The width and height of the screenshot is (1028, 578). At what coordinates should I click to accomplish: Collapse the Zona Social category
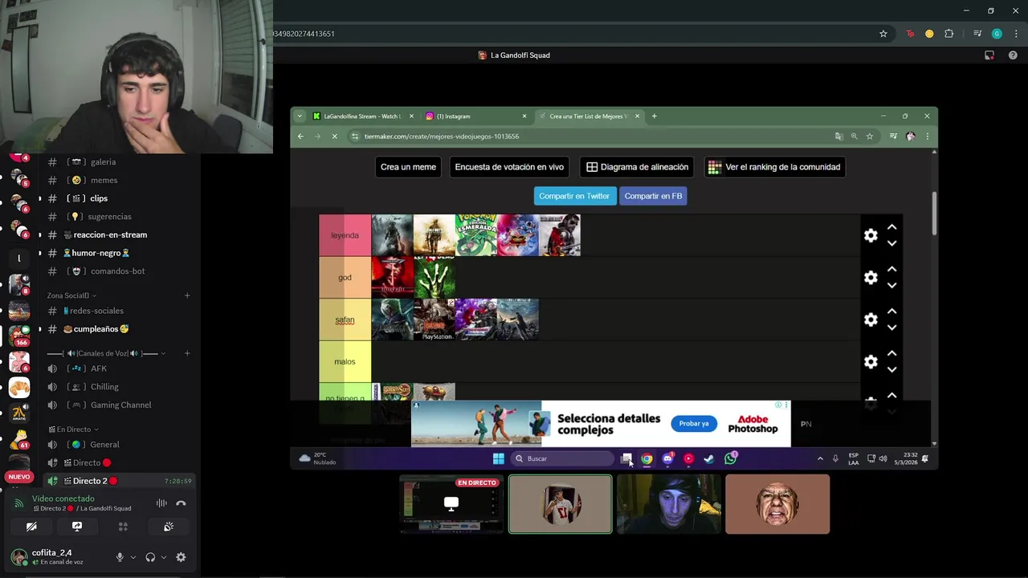point(71,295)
